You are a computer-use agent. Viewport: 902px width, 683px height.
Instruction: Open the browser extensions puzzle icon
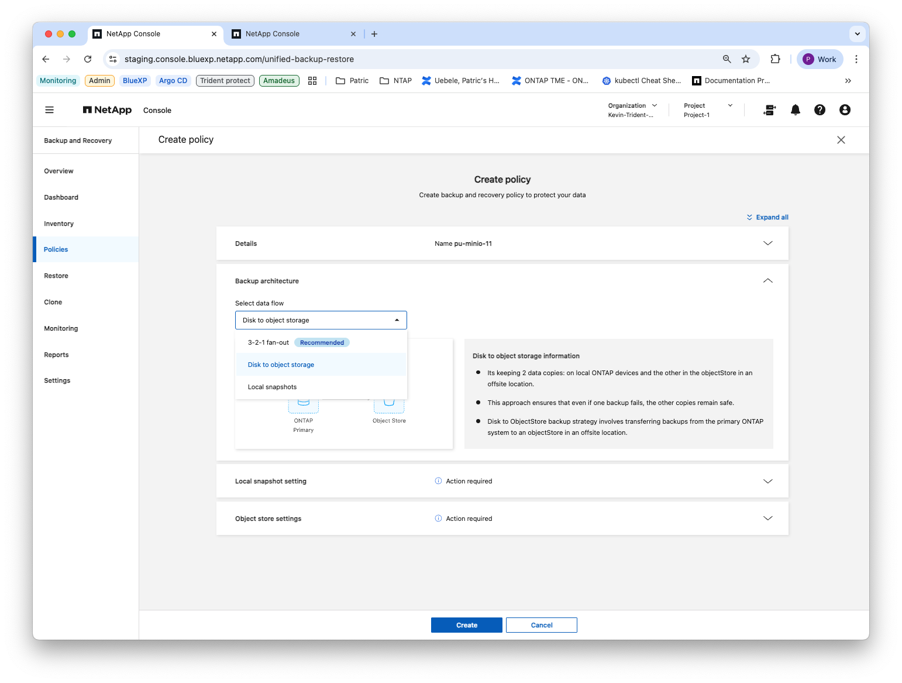tap(775, 59)
